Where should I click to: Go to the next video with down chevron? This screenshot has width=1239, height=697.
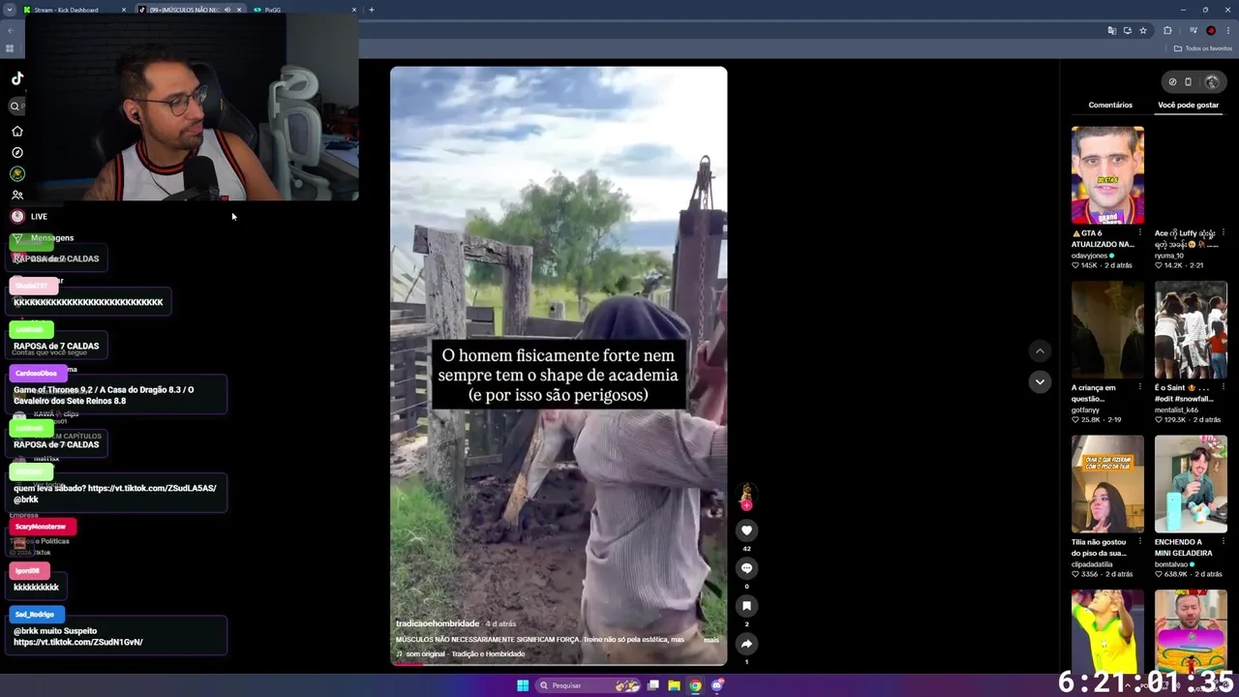point(1040,381)
